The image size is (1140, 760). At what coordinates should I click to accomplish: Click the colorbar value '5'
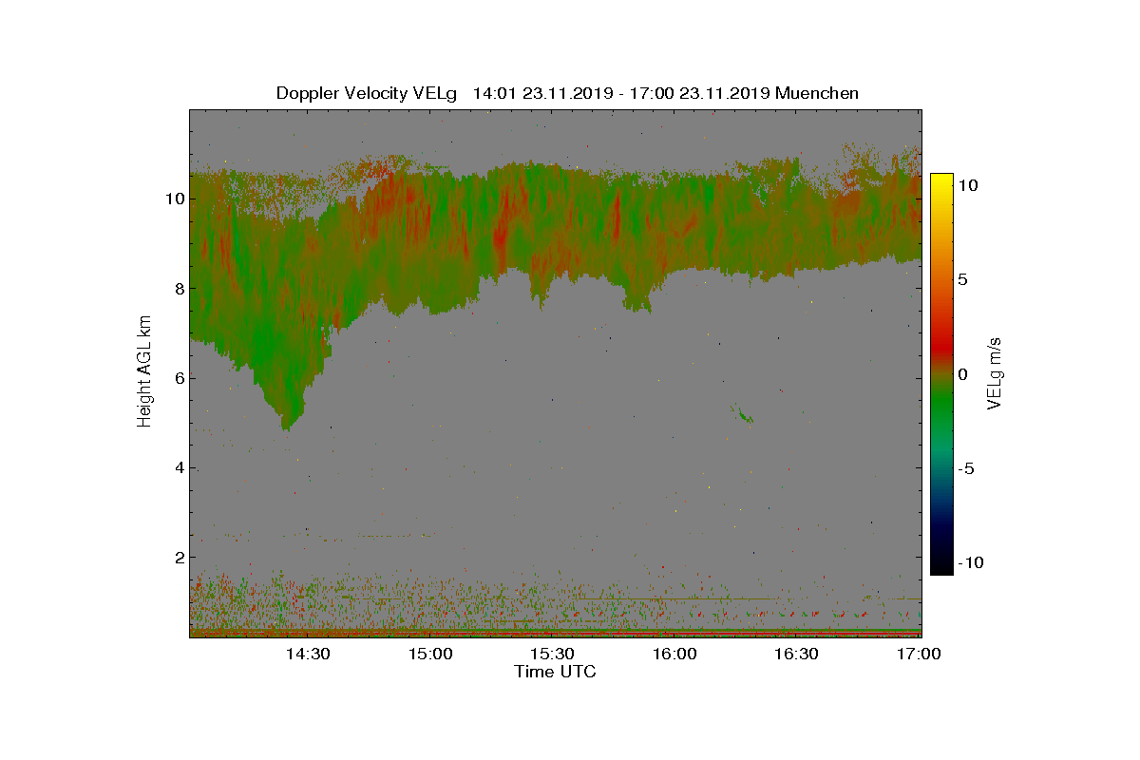point(962,280)
